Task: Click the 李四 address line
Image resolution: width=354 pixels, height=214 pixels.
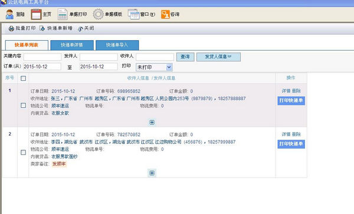Action: coord(143,142)
